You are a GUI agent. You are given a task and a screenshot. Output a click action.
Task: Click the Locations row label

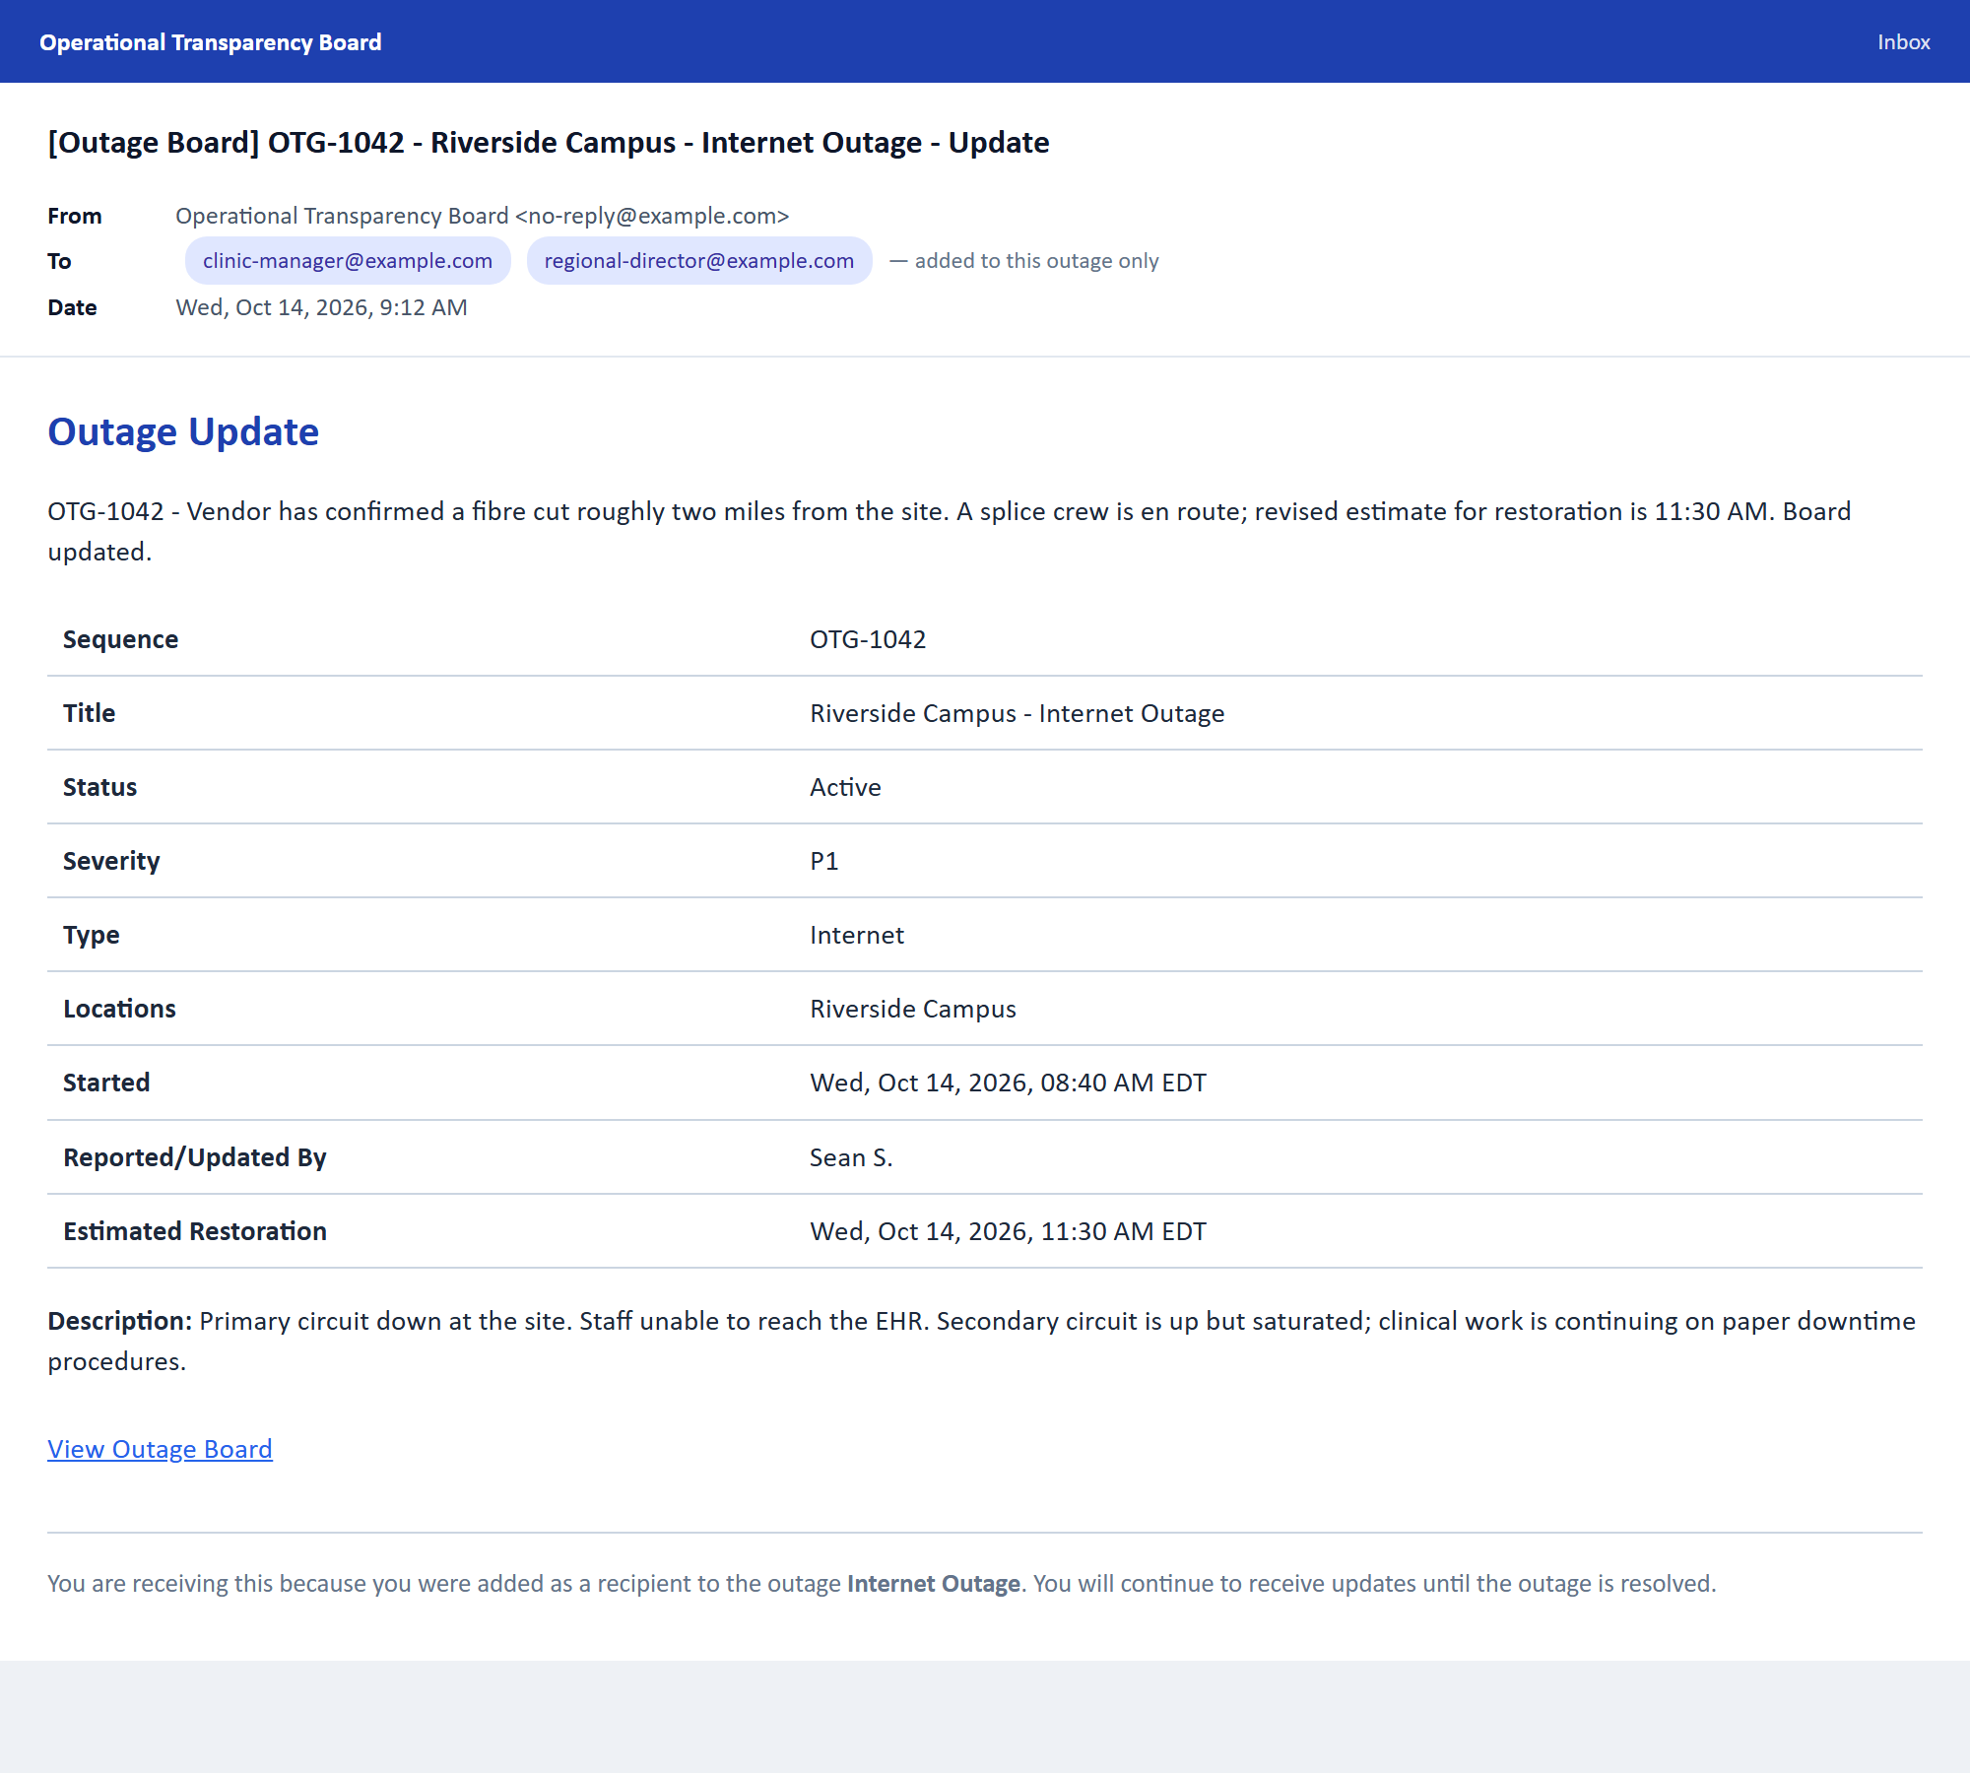[119, 1010]
